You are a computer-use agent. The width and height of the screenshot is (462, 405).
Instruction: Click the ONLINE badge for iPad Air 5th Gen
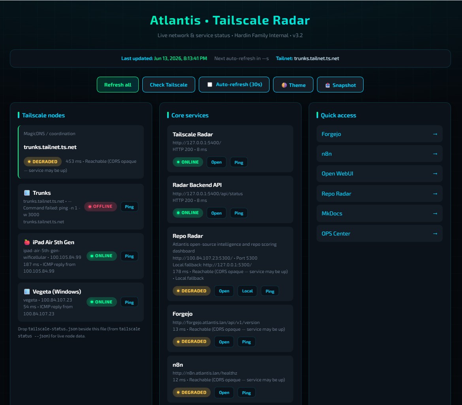point(102,256)
